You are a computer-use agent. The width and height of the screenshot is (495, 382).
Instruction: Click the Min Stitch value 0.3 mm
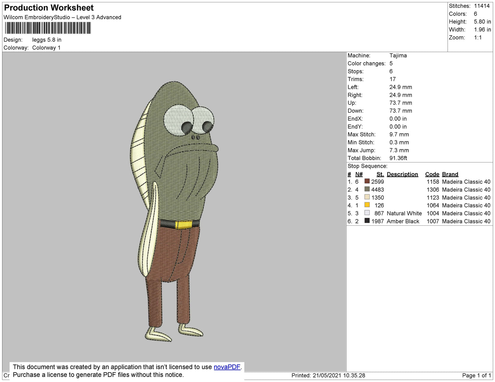click(x=399, y=142)
